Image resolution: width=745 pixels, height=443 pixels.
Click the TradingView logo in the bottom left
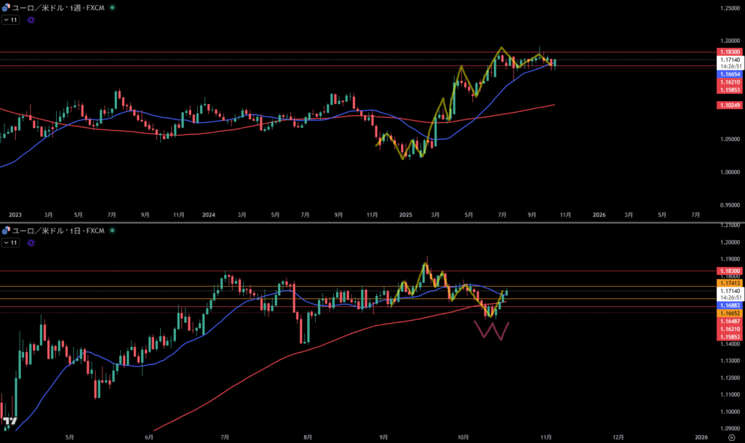9,421
